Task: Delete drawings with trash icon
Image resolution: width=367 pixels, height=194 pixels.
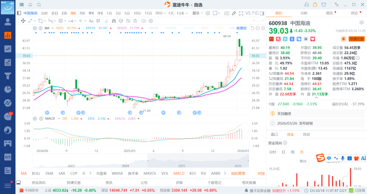Action: click(x=135, y=21)
